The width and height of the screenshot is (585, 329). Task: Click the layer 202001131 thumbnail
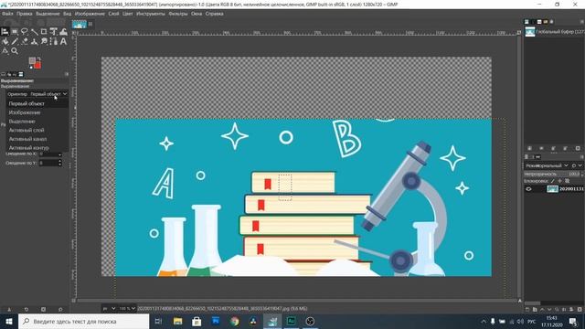(x=552, y=189)
